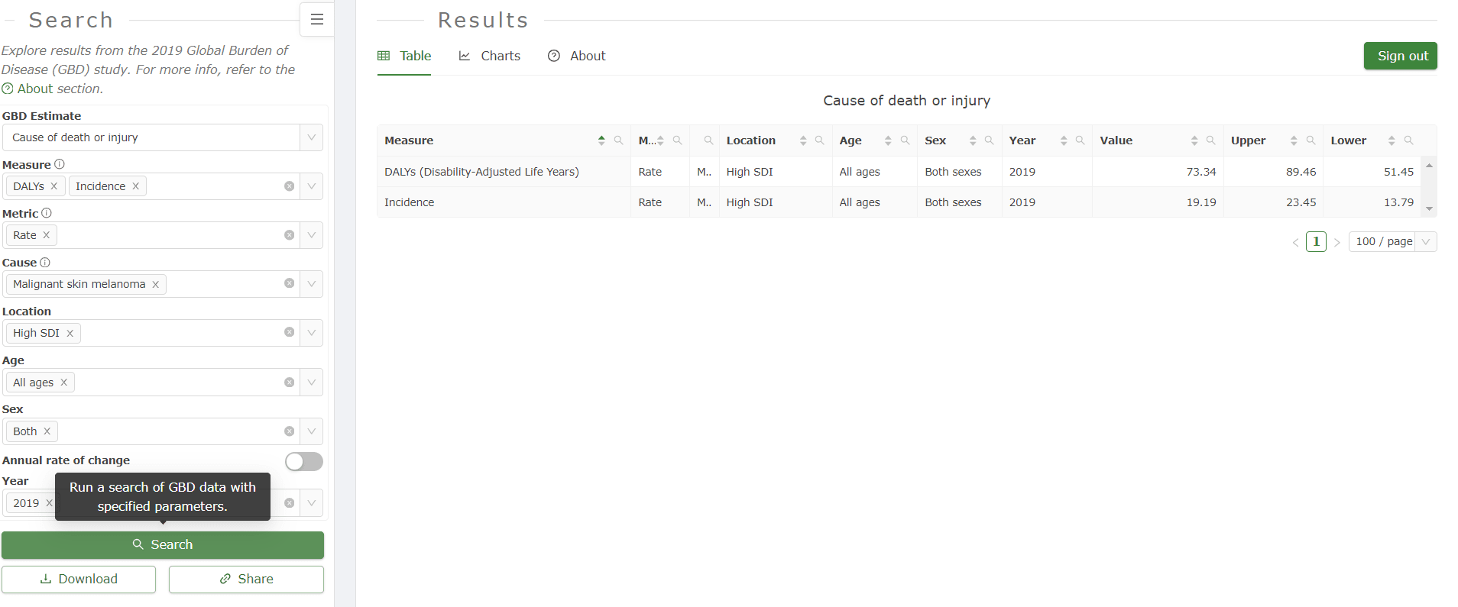Sort table by Age column
This screenshot has height=607, width=1458.
[888, 140]
